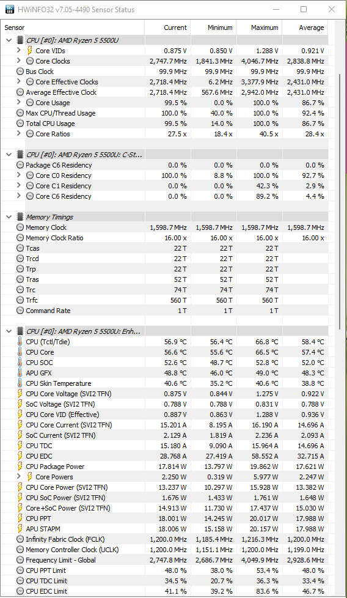Click the icon next to Tcas

point(20,248)
